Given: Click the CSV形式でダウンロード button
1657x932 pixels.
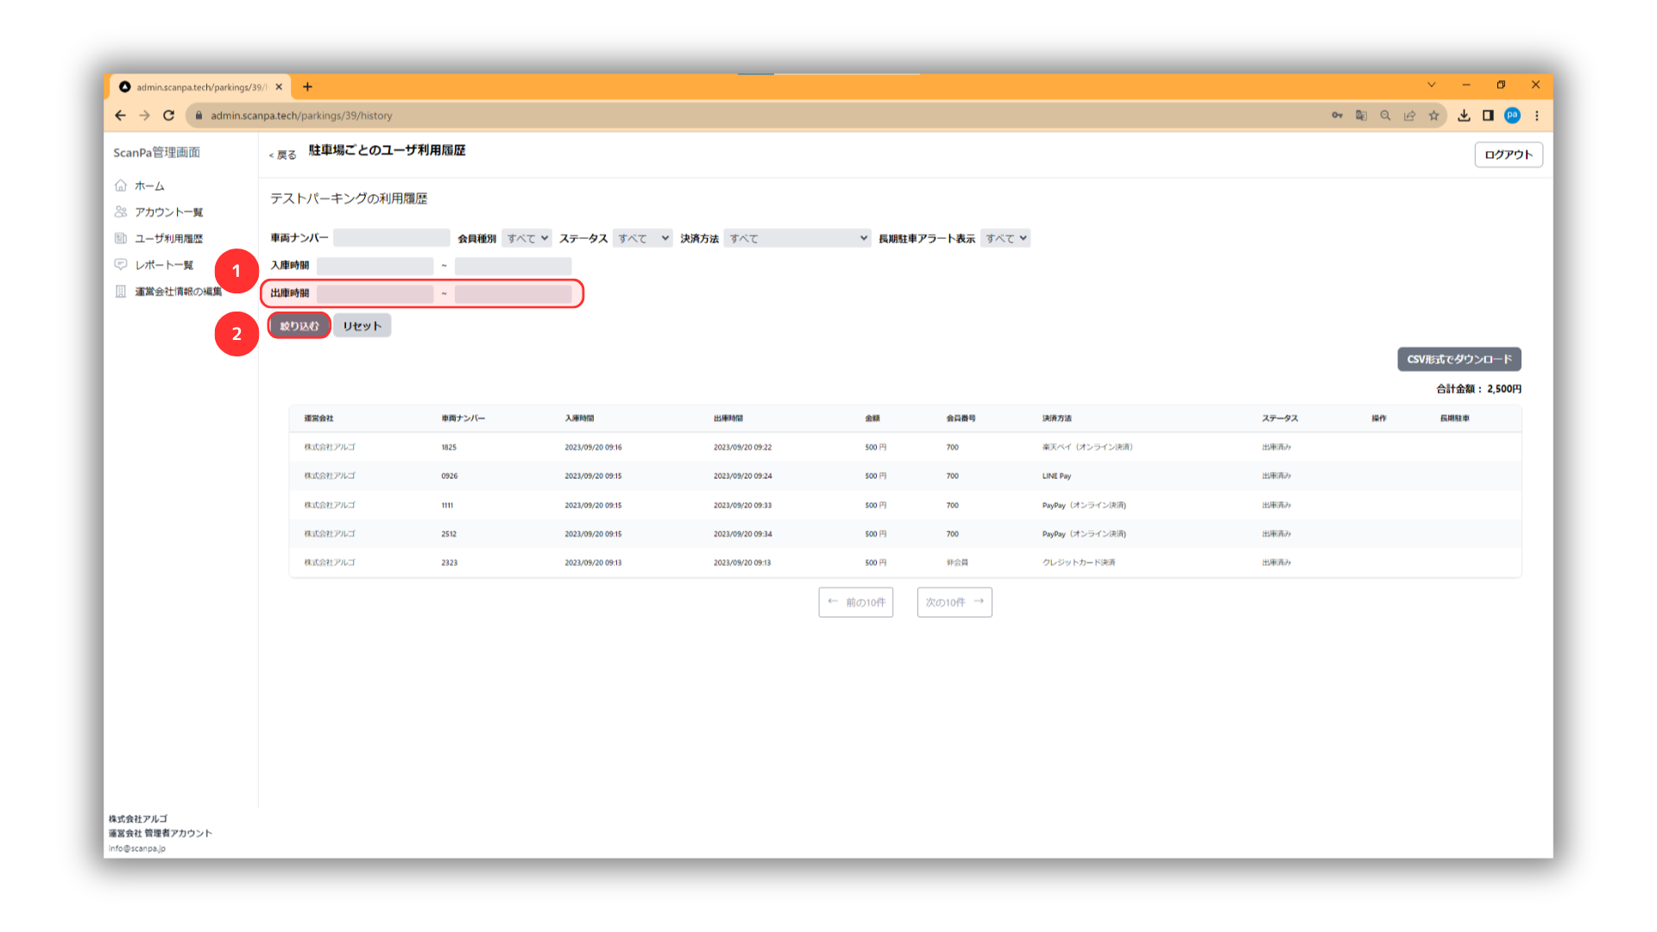Looking at the screenshot, I should [x=1459, y=359].
